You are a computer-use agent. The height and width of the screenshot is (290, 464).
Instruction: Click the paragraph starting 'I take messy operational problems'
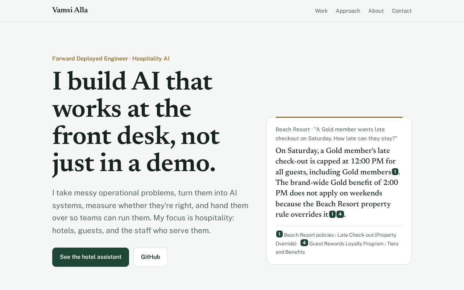point(150,212)
